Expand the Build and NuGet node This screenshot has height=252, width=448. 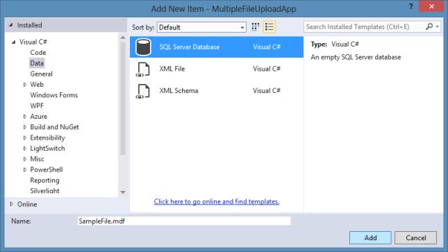[x=25, y=127]
